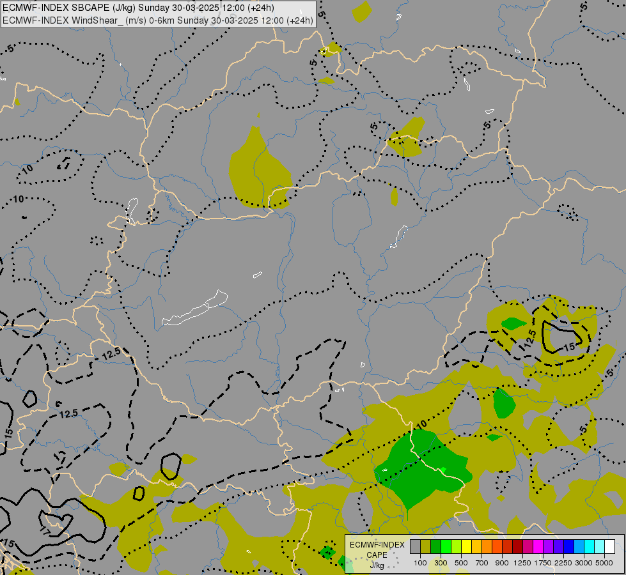Click the '900' value on the legend scale

[x=502, y=563]
